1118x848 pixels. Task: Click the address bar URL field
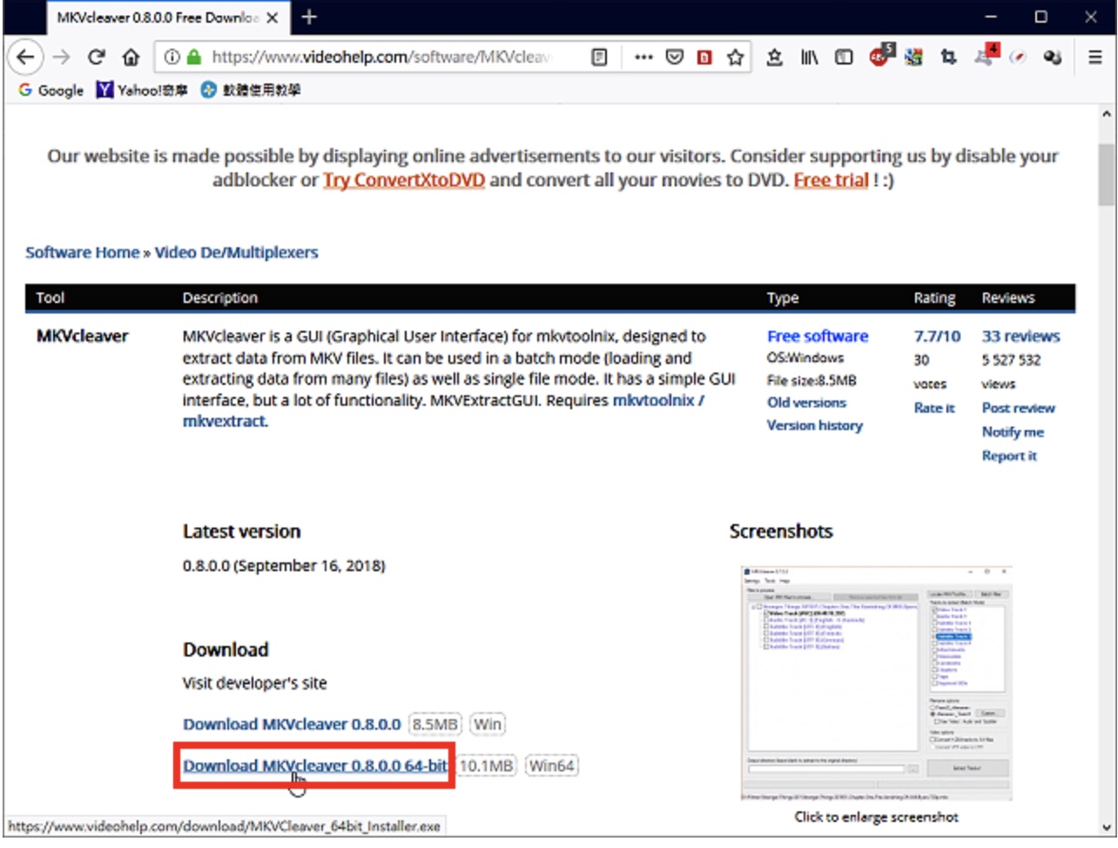click(x=381, y=57)
